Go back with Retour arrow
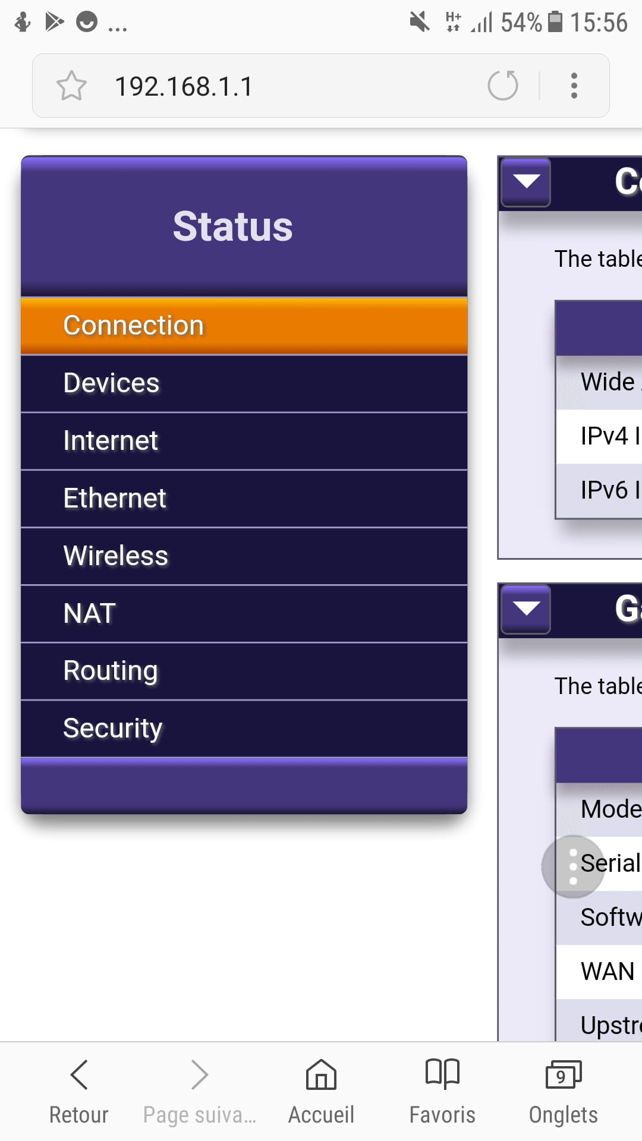 click(79, 1092)
